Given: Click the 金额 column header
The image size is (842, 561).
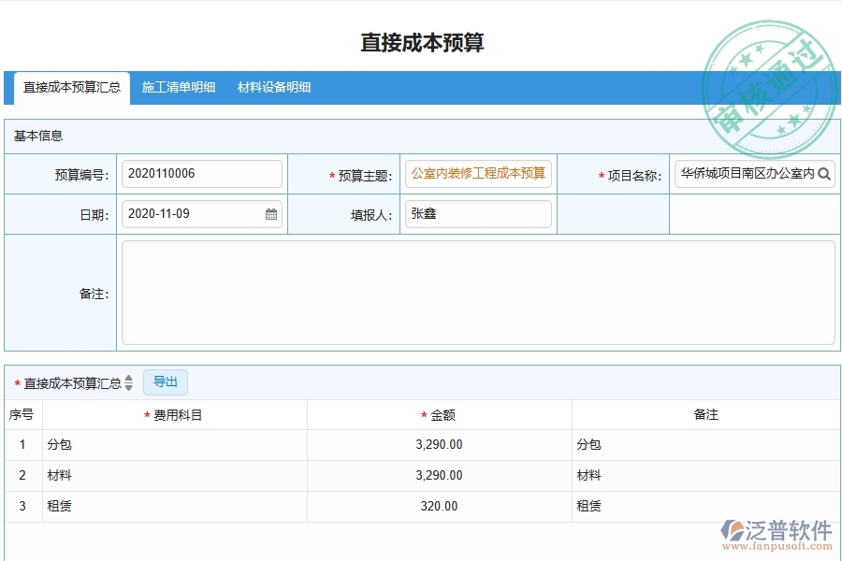Looking at the screenshot, I should click(x=440, y=414).
